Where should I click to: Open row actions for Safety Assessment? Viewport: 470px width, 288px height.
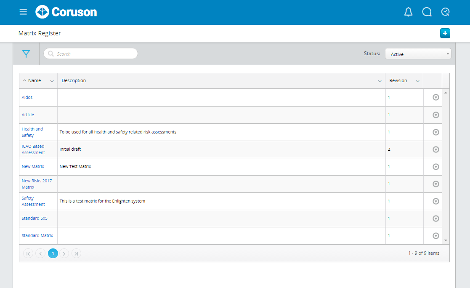(x=436, y=201)
